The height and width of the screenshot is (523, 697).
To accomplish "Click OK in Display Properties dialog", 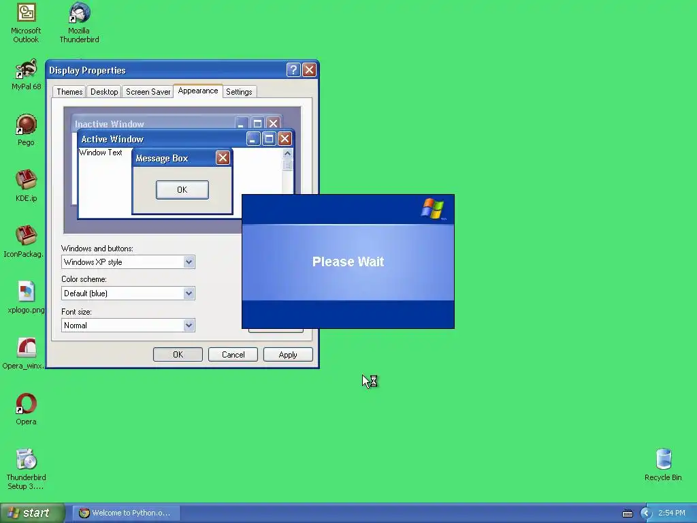I will (178, 354).
